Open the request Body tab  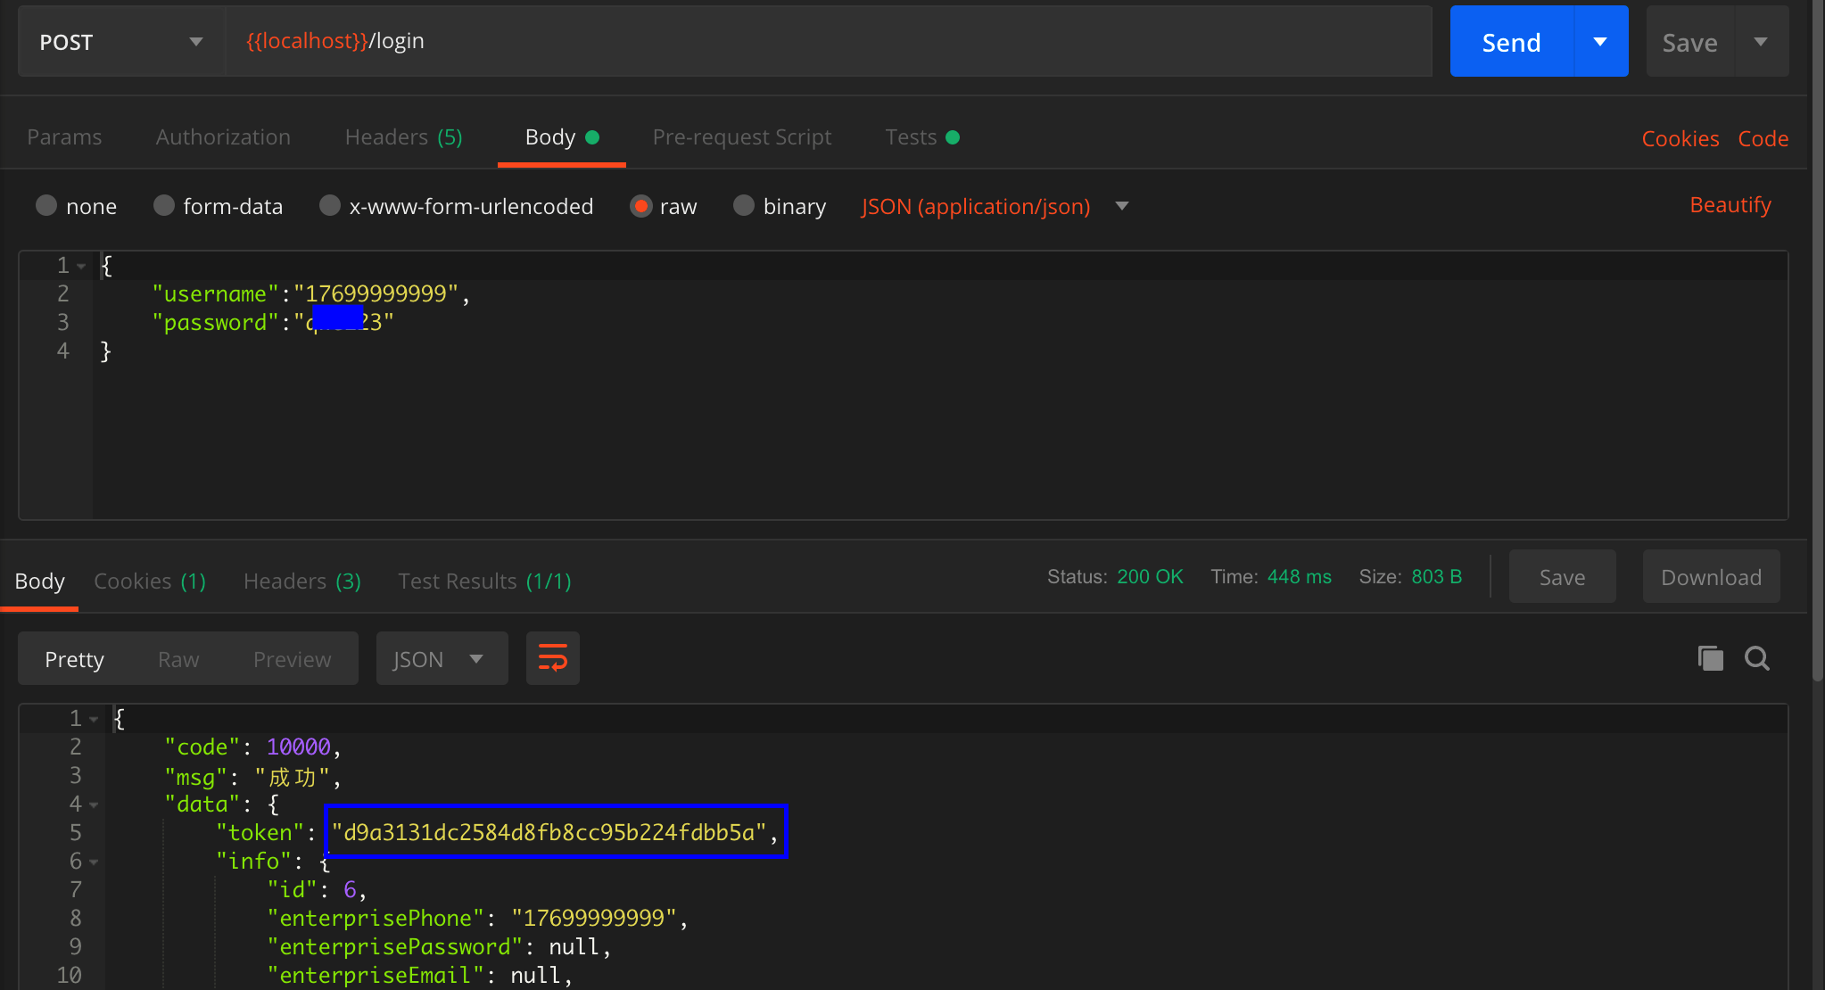click(561, 136)
